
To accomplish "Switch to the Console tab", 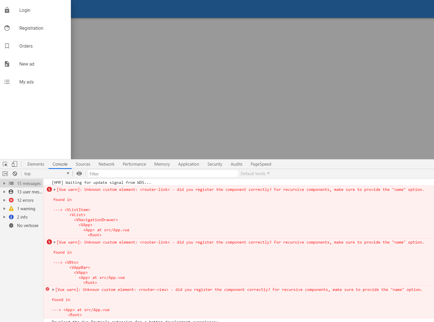I will 60,164.
